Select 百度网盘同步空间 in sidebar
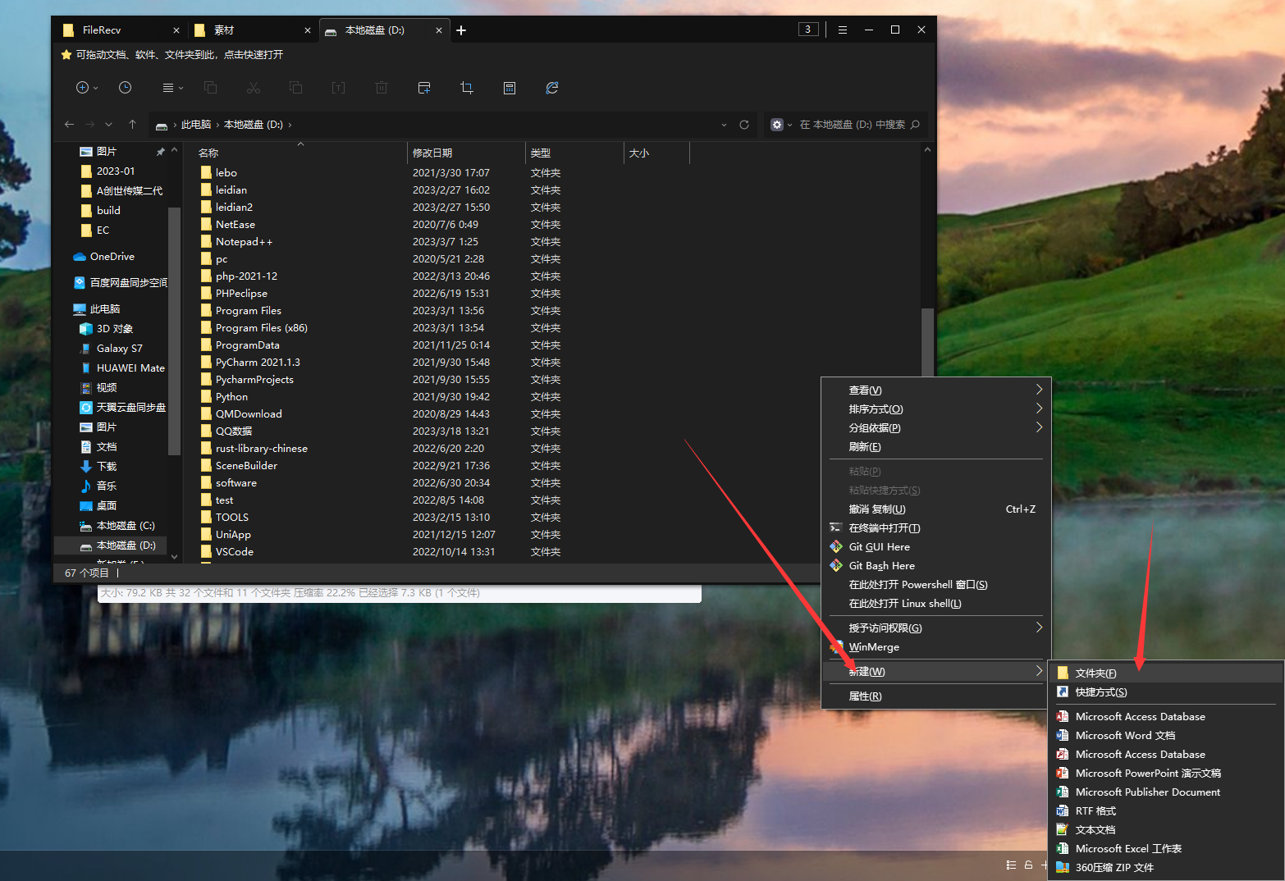1285x881 pixels. (x=120, y=283)
